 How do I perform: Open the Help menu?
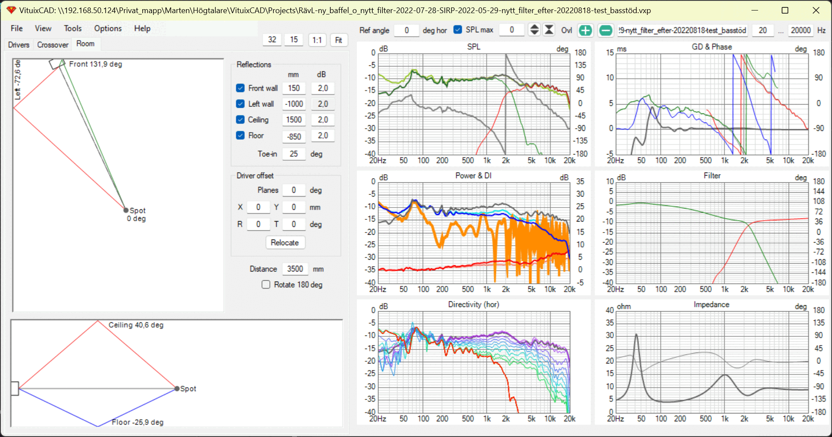point(142,28)
